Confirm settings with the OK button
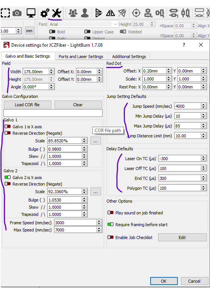210x288 pixels. point(164,281)
